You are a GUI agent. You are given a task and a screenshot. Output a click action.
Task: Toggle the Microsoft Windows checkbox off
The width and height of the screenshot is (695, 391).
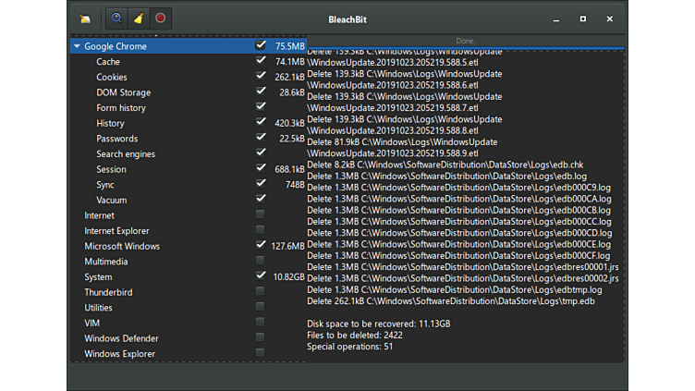point(261,245)
